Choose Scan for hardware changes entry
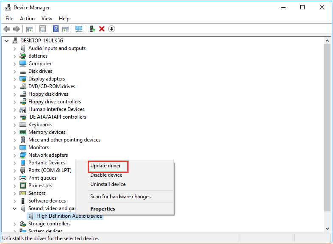This screenshot has height=244, width=333. click(x=124, y=197)
